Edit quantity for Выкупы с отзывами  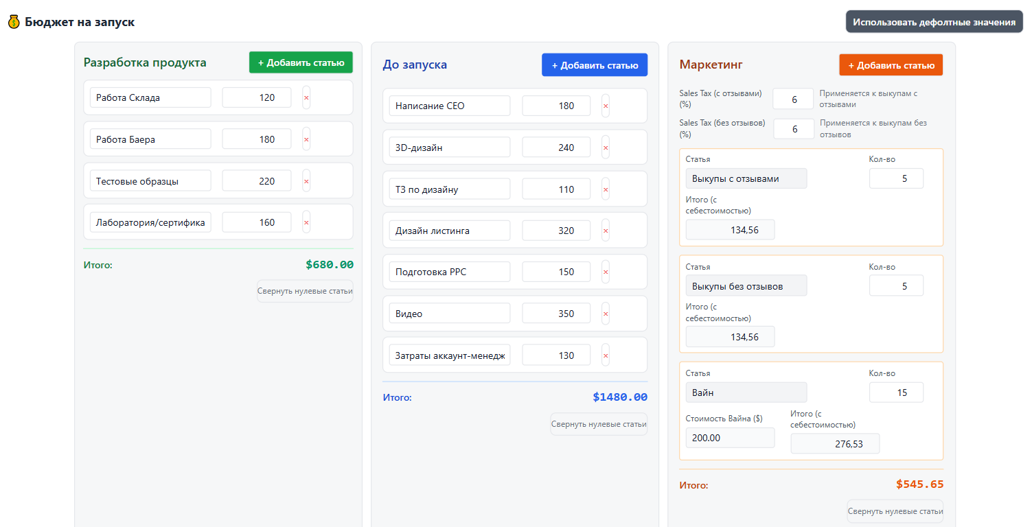click(896, 178)
